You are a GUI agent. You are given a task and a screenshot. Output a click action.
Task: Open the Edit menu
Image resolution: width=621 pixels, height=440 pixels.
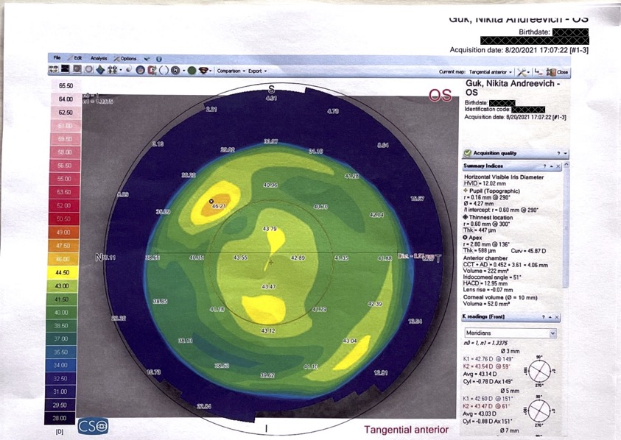click(x=74, y=58)
